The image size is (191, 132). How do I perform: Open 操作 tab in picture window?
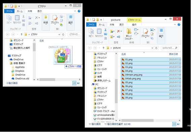(134, 25)
